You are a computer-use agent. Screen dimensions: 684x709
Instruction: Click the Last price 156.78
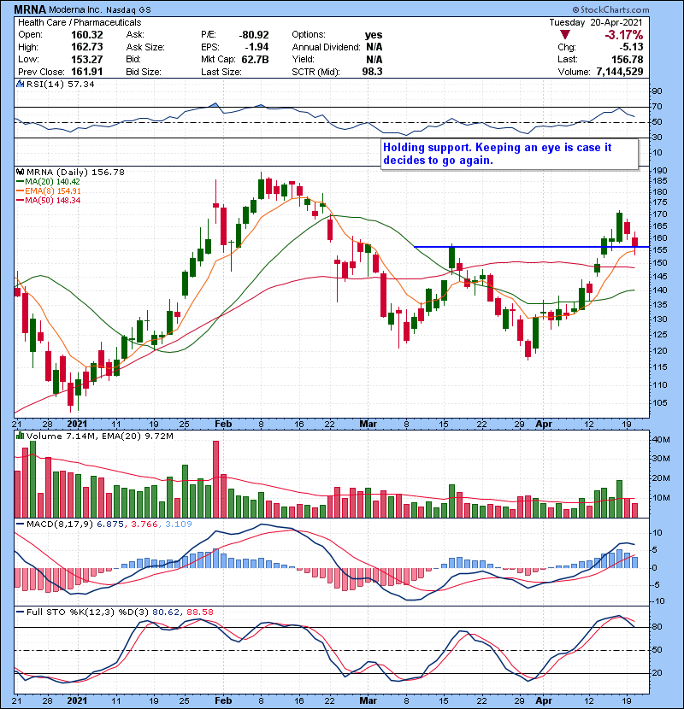pyautogui.click(x=627, y=59)
